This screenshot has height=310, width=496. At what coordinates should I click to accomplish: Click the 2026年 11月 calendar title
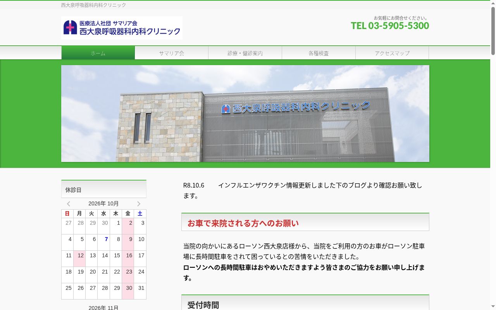pyautogui.click(x=103, y=308)
